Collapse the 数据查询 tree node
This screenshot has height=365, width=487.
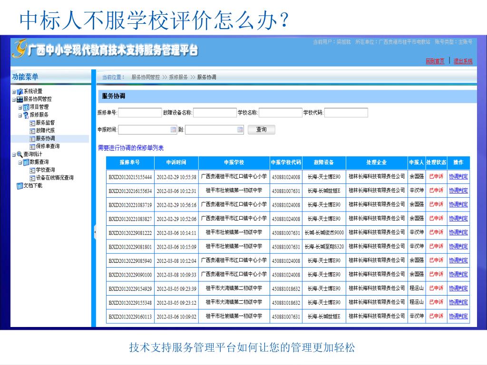[x=20, y=163]
